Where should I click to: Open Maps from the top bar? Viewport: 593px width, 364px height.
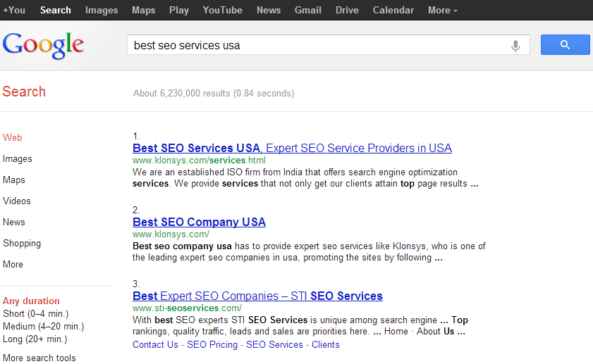coord(143,10)
